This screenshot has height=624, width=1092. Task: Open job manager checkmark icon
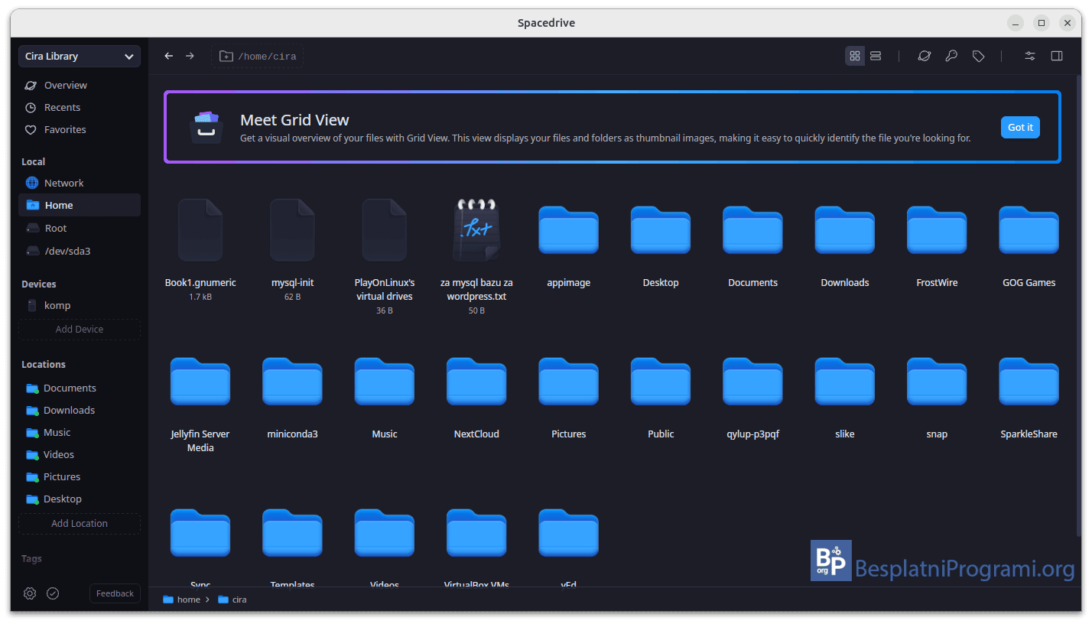click(x=53, y=593)
